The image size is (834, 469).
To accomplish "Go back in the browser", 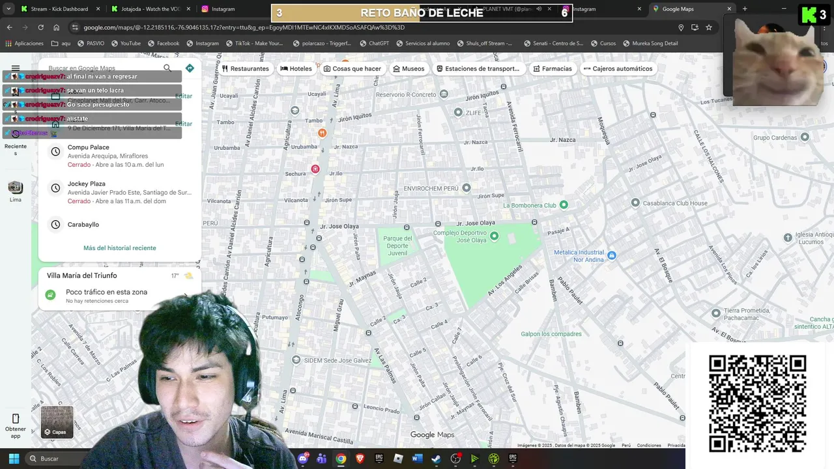I will click(9, 27).
